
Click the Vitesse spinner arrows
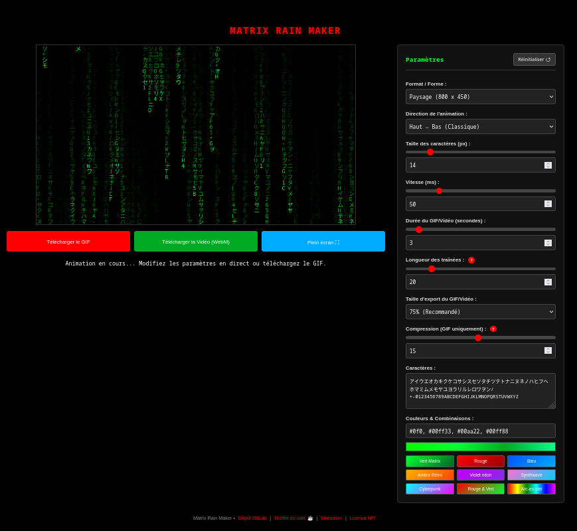click(x=548, y=204)
